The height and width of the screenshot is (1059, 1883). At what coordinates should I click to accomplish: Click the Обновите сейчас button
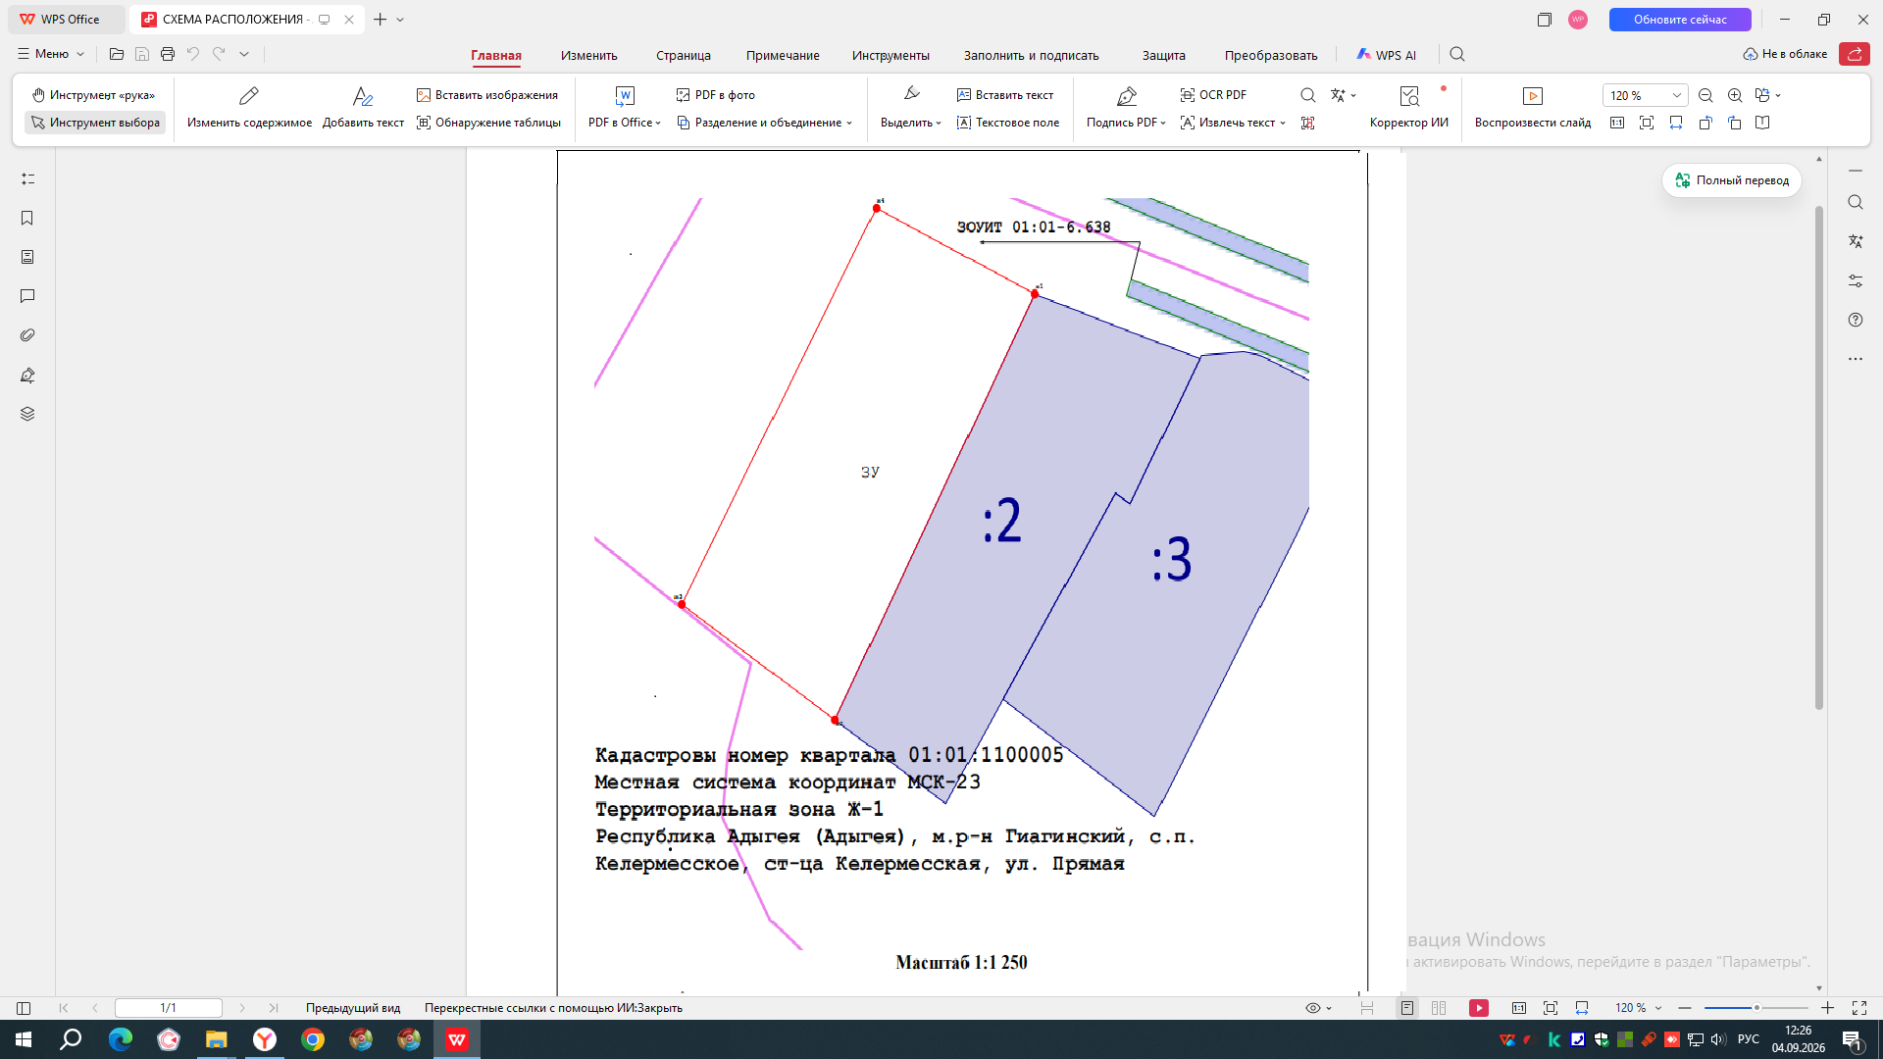(x=1680, y=20)
